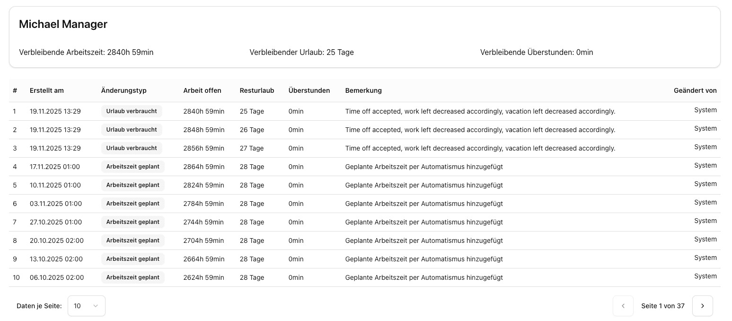732x321 pixels.
Task: Select the Urlaub verbraucht badge in row 1
Action: [x=132, y=111]
